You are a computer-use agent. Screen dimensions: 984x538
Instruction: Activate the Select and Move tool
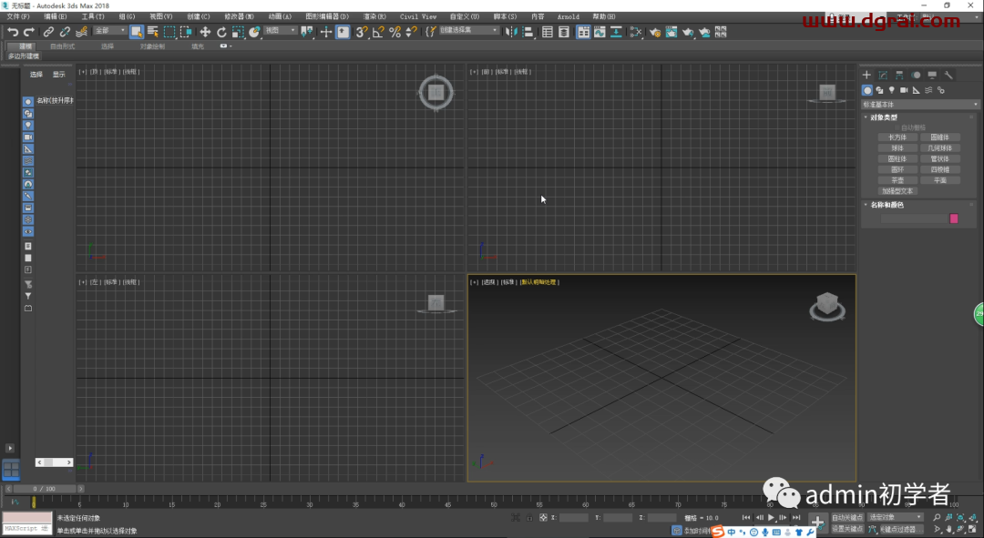(x=205, y=31)
